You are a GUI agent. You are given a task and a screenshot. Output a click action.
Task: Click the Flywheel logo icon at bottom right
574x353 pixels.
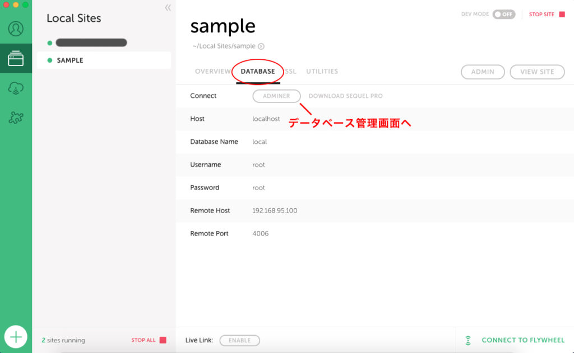click(x=468, y=340)
